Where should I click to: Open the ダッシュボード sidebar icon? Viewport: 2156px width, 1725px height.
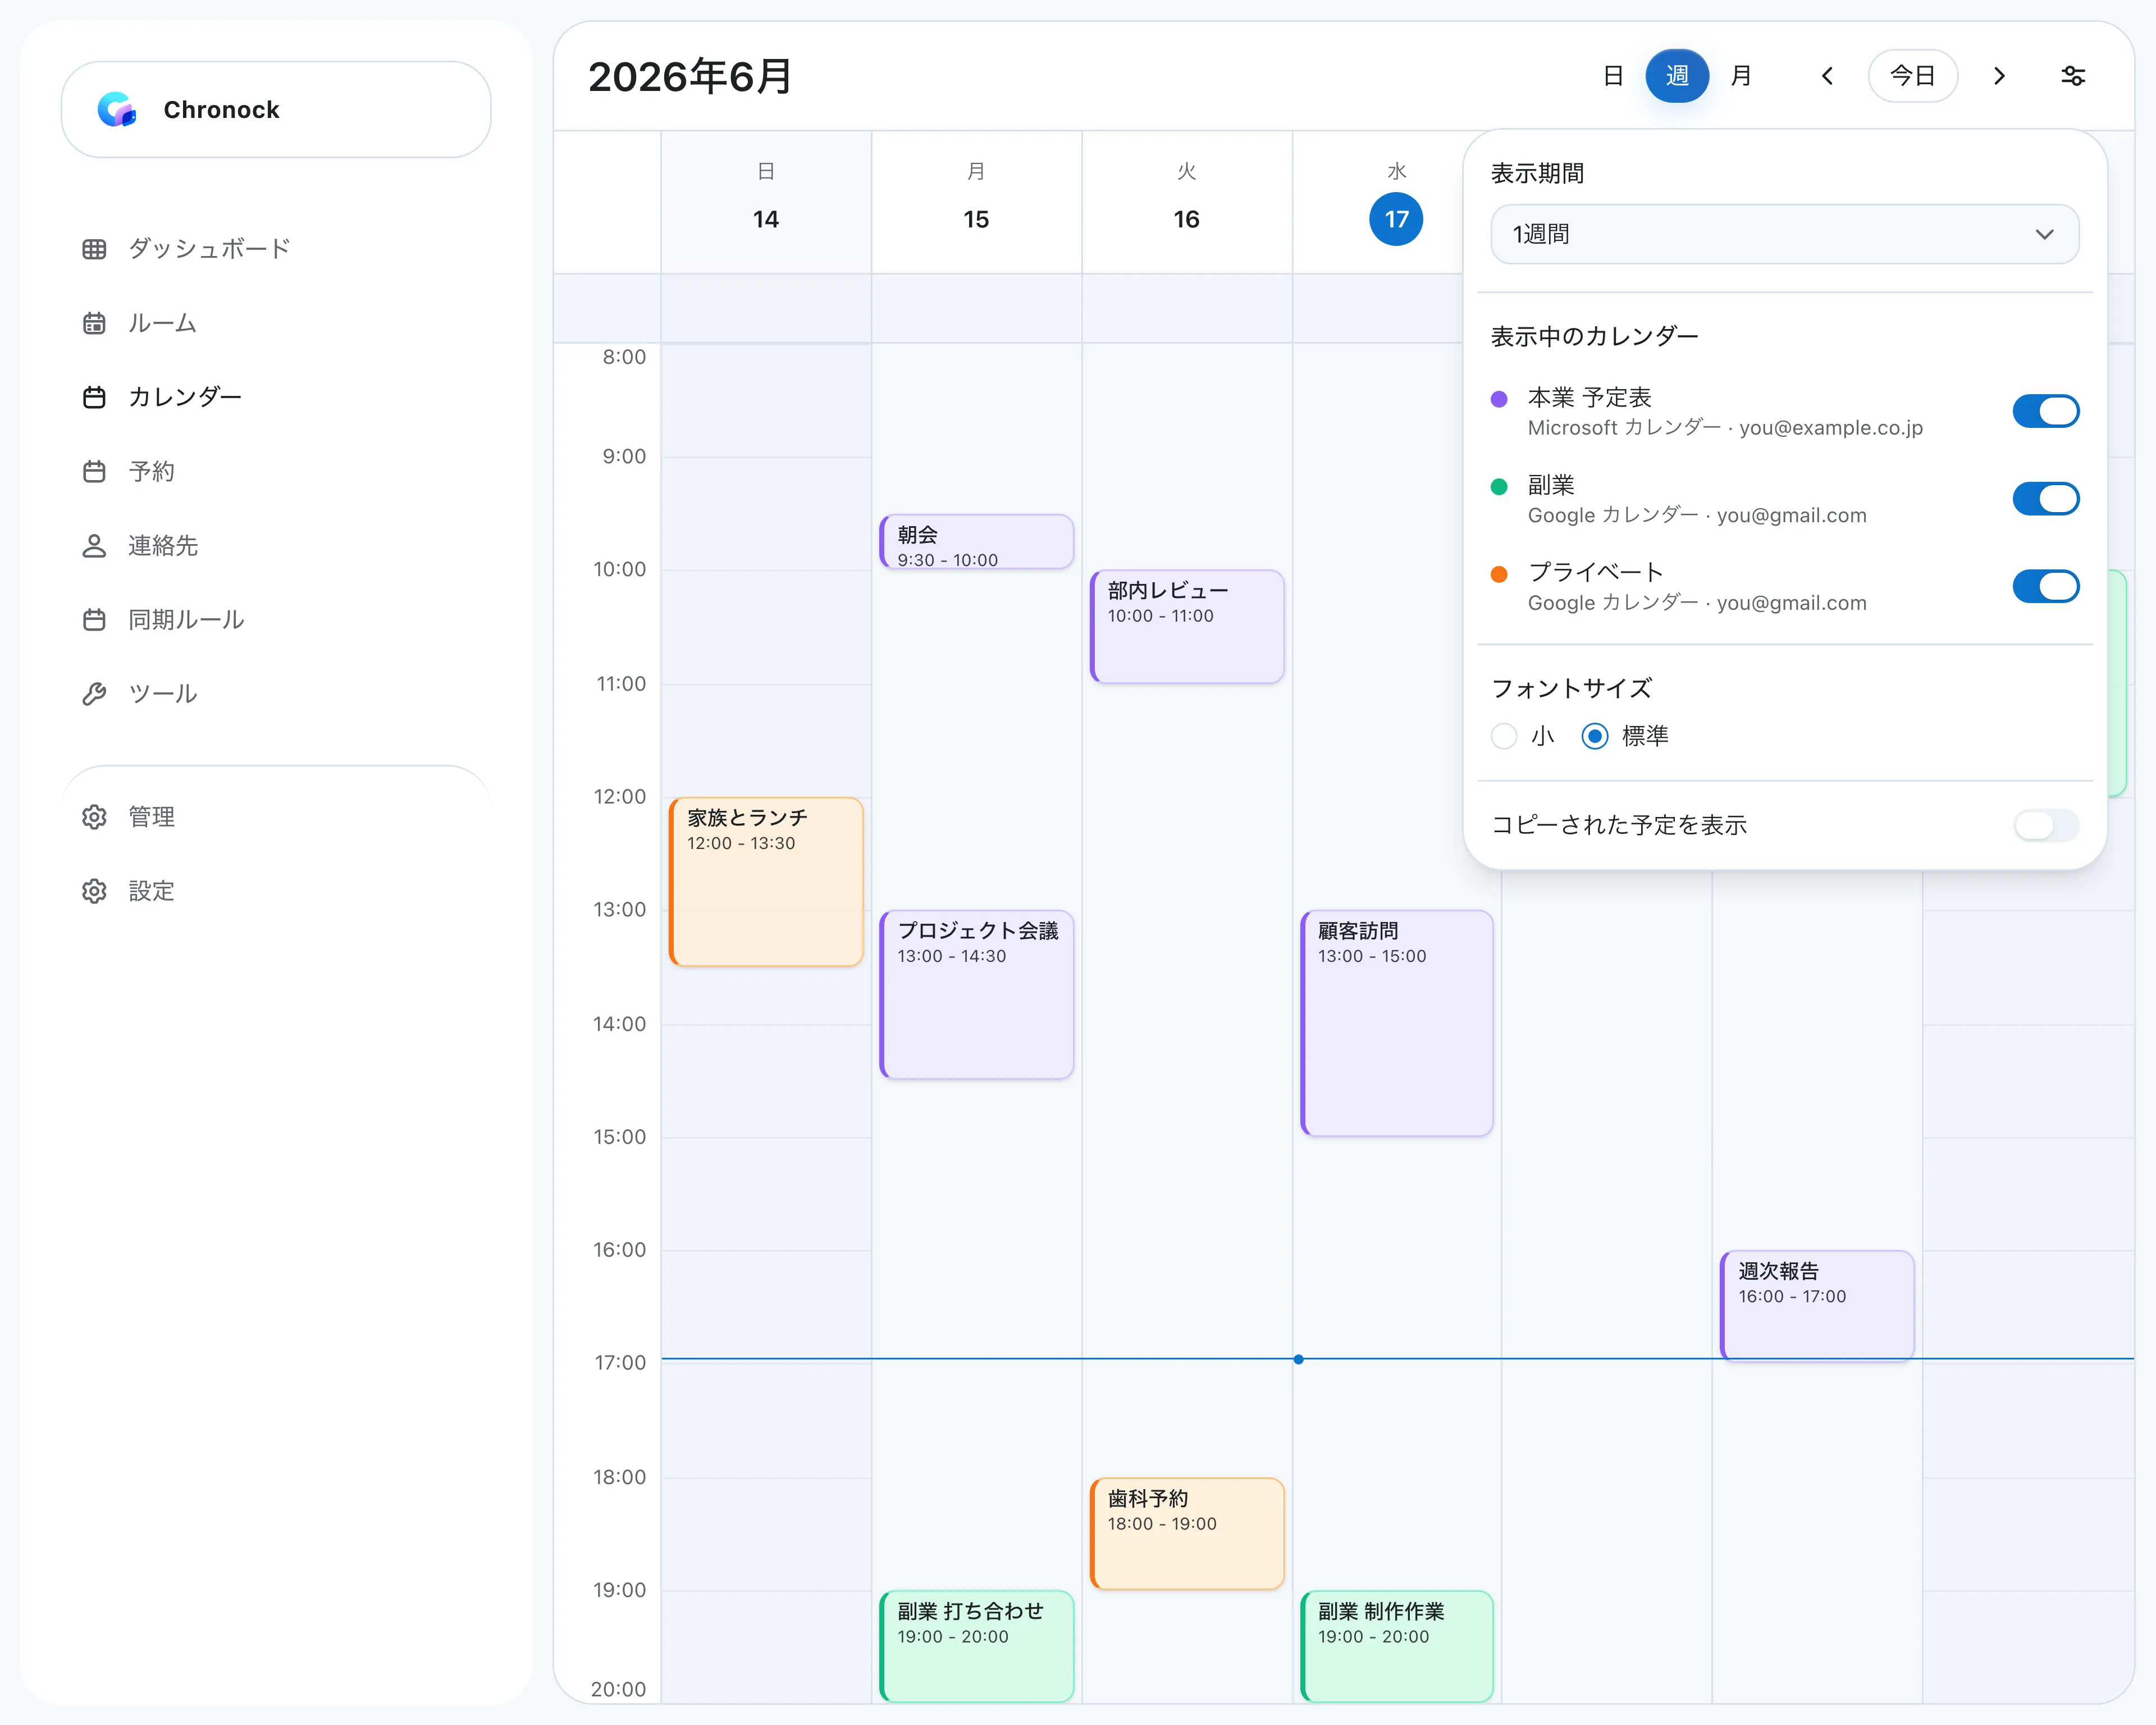(x=94, y=249)
